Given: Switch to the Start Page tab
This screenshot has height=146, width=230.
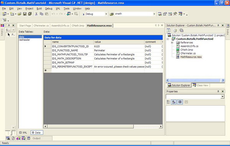Looking at the screenshot, I should click(25, 26).
